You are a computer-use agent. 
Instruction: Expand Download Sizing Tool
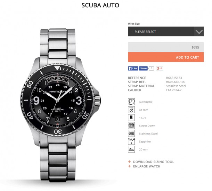(151, 162)
